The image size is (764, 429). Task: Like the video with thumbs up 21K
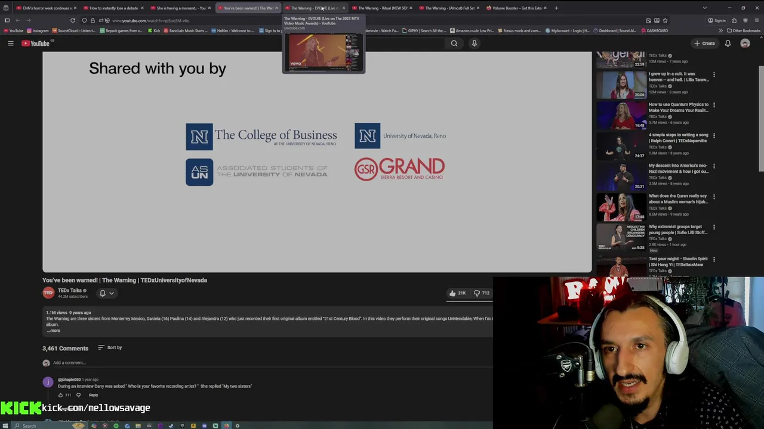(458, 293)
